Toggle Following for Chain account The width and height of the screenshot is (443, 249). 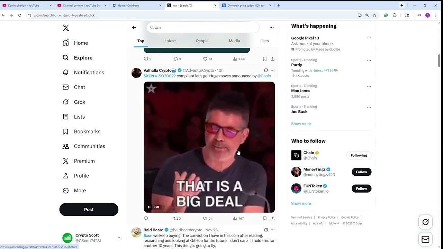click(359, 155)
